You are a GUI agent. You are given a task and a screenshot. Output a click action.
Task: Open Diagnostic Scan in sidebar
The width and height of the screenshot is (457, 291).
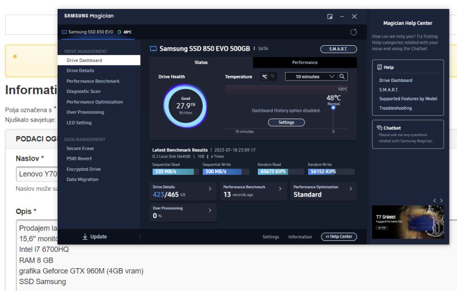coord(83,91)
